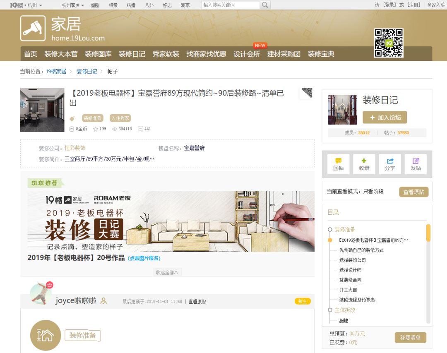Click the eye views icon showing 604113
The image size is (447, 353).
tap(115, 129)
